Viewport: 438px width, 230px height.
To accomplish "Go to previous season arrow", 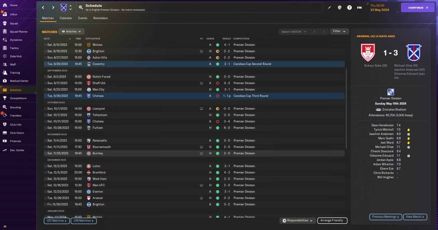I will 314,31.
